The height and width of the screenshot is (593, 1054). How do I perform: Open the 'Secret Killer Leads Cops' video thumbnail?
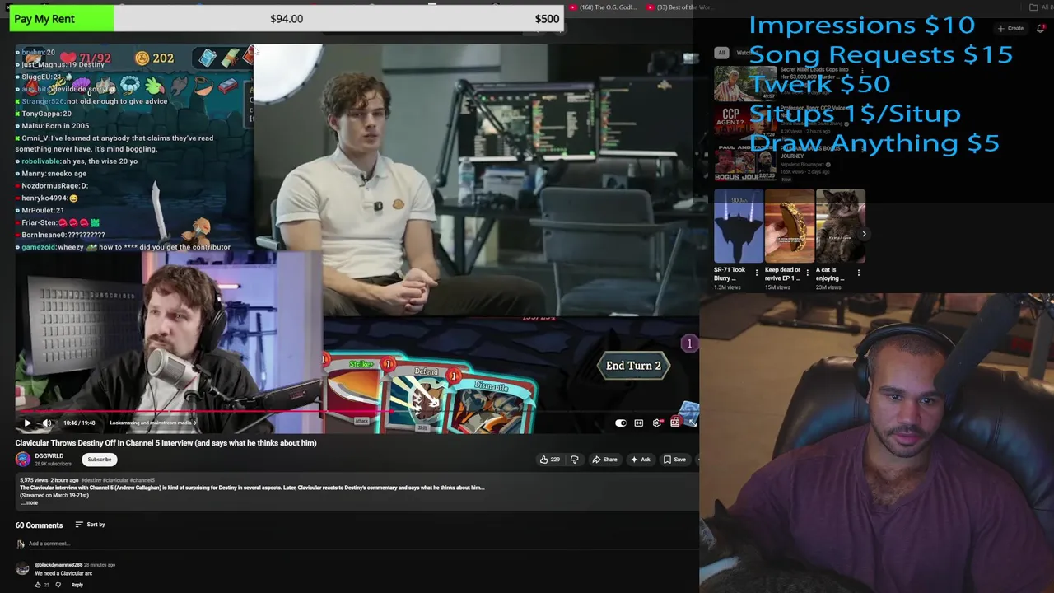pos(744,83)
